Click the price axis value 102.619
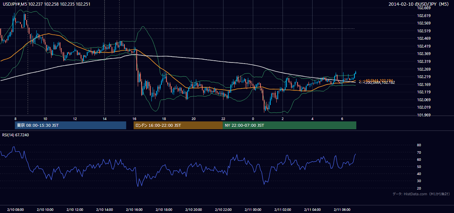The height and width of the screenshot is (213, 454). (424, 16)
